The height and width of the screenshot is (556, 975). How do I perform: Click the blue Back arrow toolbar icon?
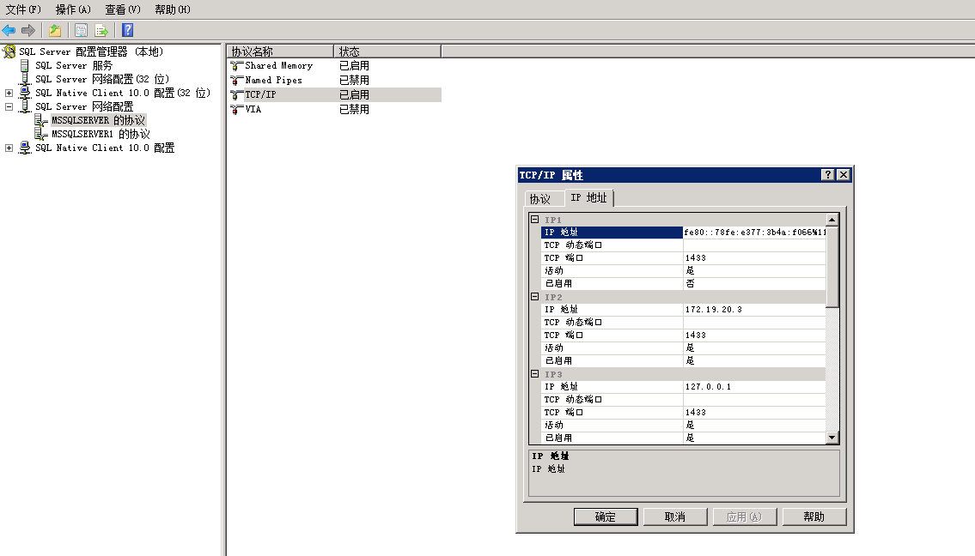9,30
